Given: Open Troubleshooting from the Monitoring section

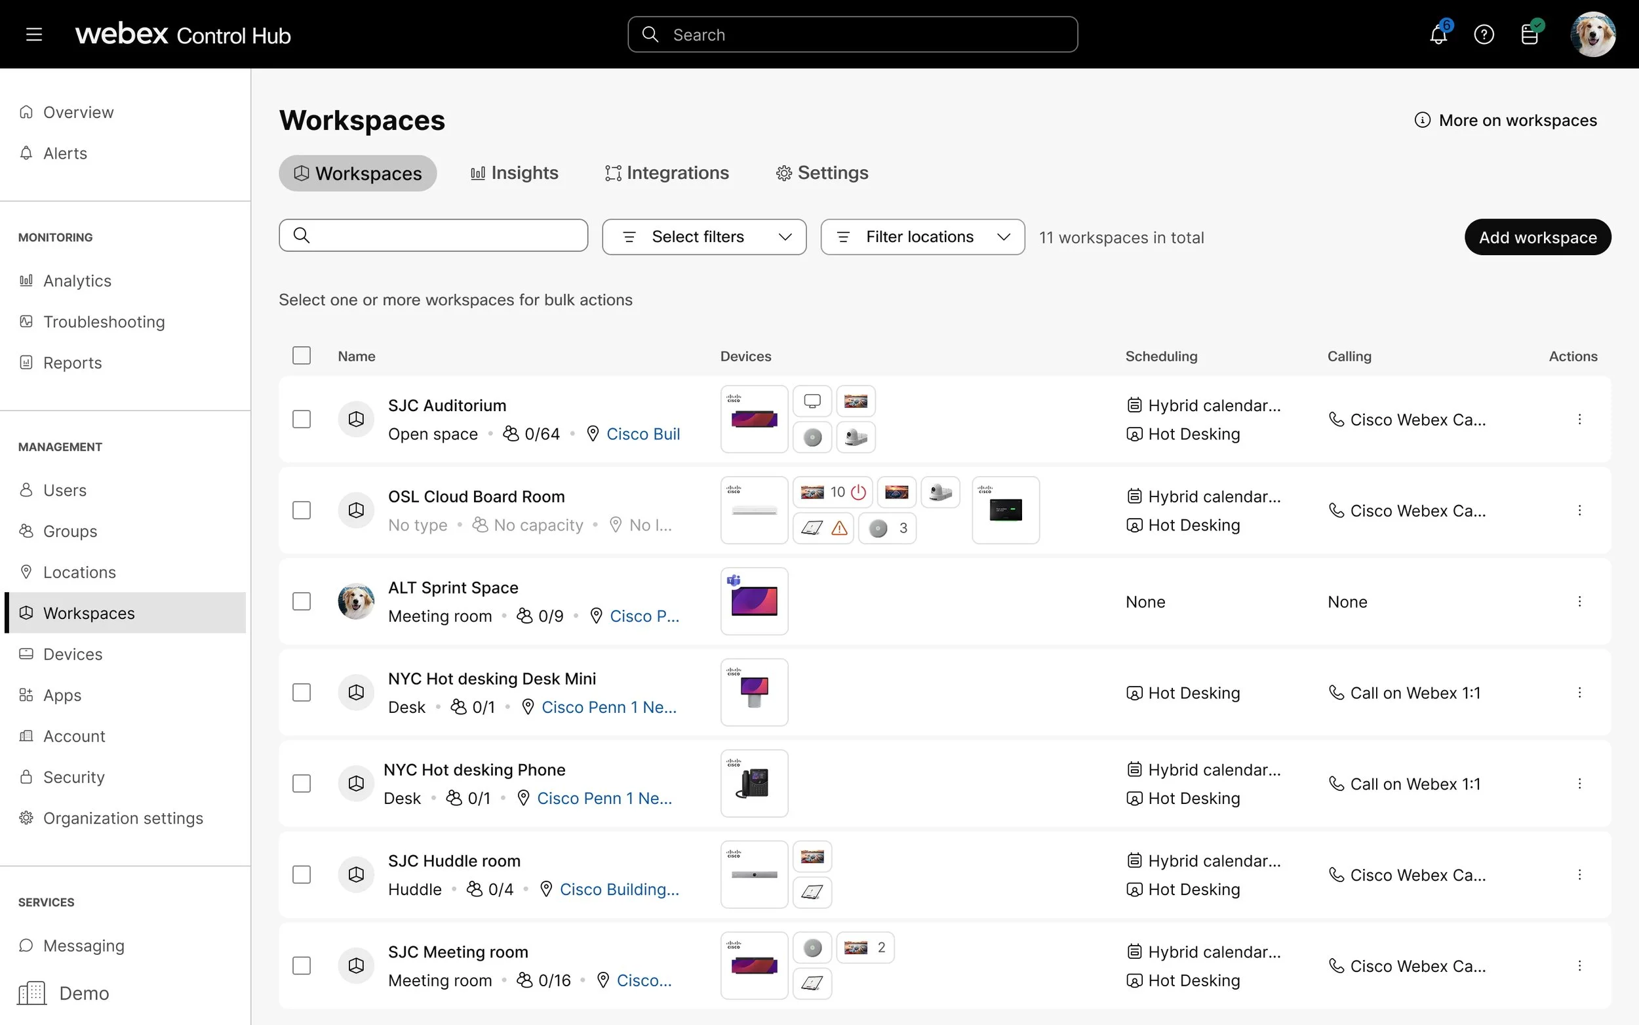Looking at the screenshot, I should (x=103, y=321).
